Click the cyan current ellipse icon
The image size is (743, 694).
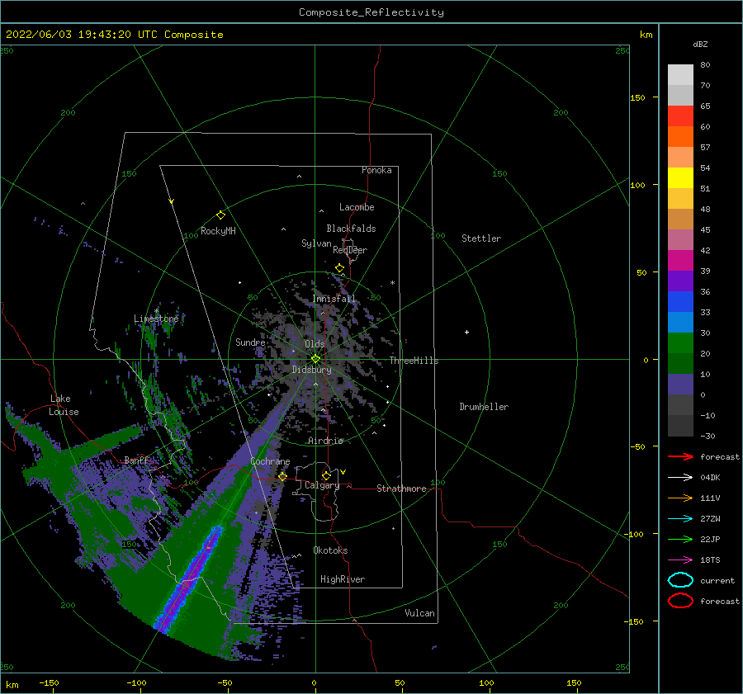tap(680, 580)
